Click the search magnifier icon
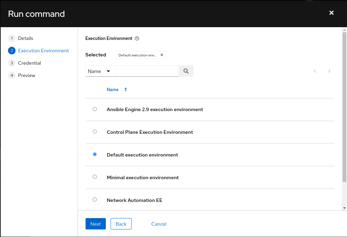This screenshot has width=347, height=237. coord(186,71)
